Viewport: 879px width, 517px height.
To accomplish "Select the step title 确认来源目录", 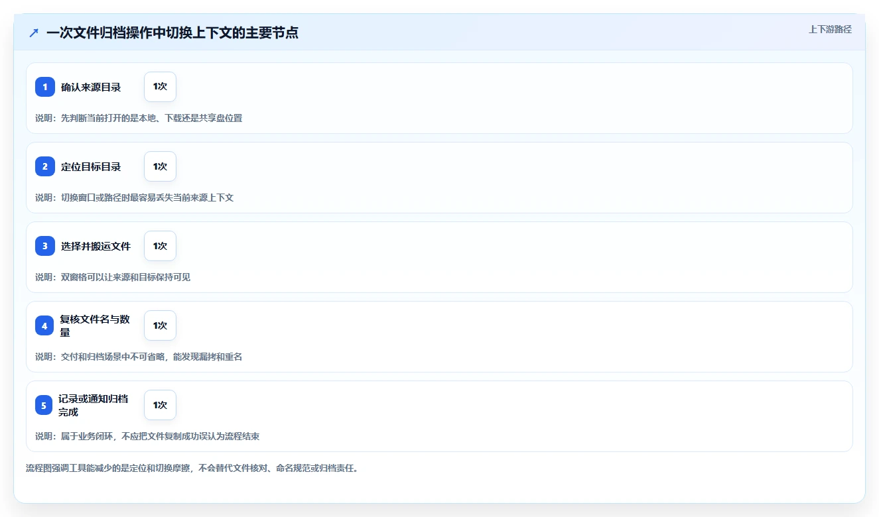I will [x=91, y=87].
